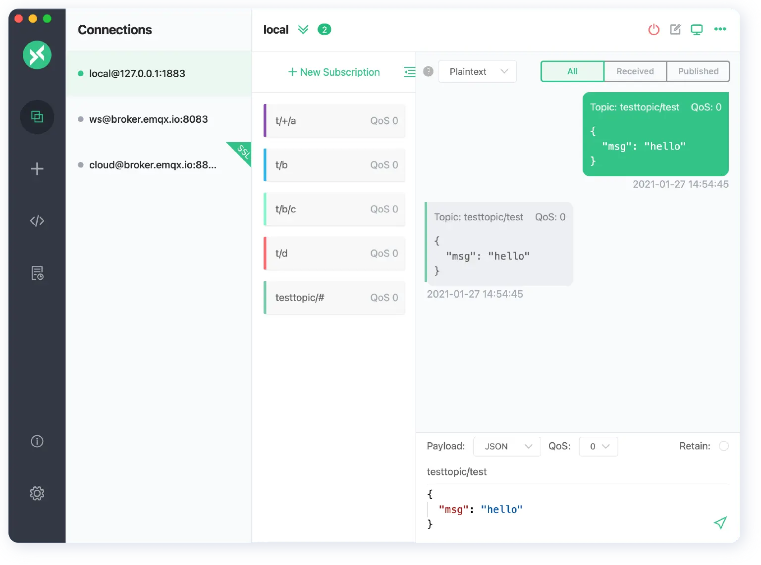Open the script code icon in sidebar
This screenshot has width=761, height=565.
tap(37, 220)
